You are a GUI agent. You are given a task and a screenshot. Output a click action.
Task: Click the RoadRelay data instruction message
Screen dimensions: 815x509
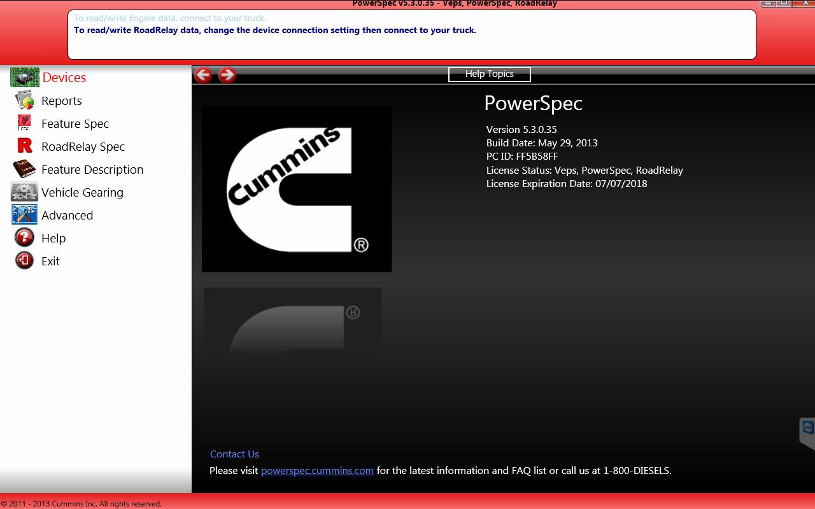pos(275,30)
